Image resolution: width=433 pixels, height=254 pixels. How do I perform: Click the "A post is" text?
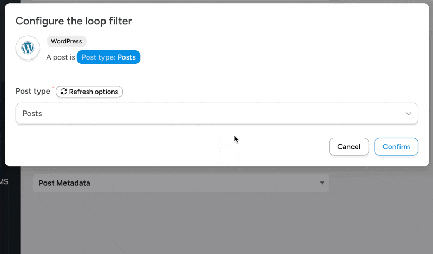click(61, 57)
